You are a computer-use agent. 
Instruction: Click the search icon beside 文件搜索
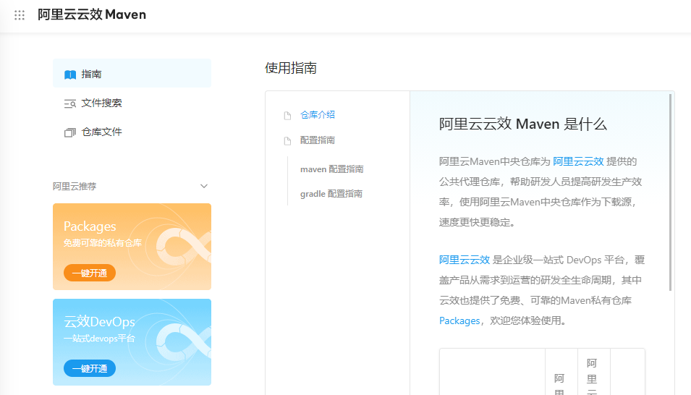click(x=70, y=103)
